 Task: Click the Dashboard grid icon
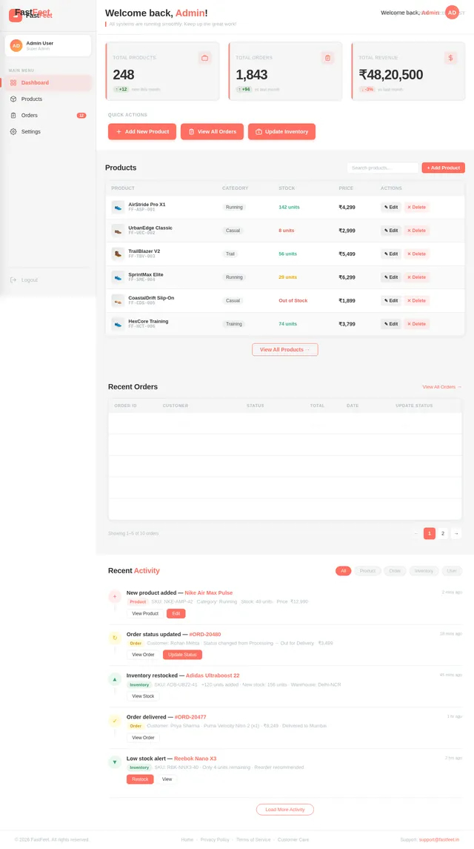(13, 83)
